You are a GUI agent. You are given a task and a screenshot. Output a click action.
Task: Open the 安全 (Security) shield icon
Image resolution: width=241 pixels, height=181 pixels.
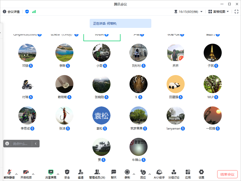(67, 174)
